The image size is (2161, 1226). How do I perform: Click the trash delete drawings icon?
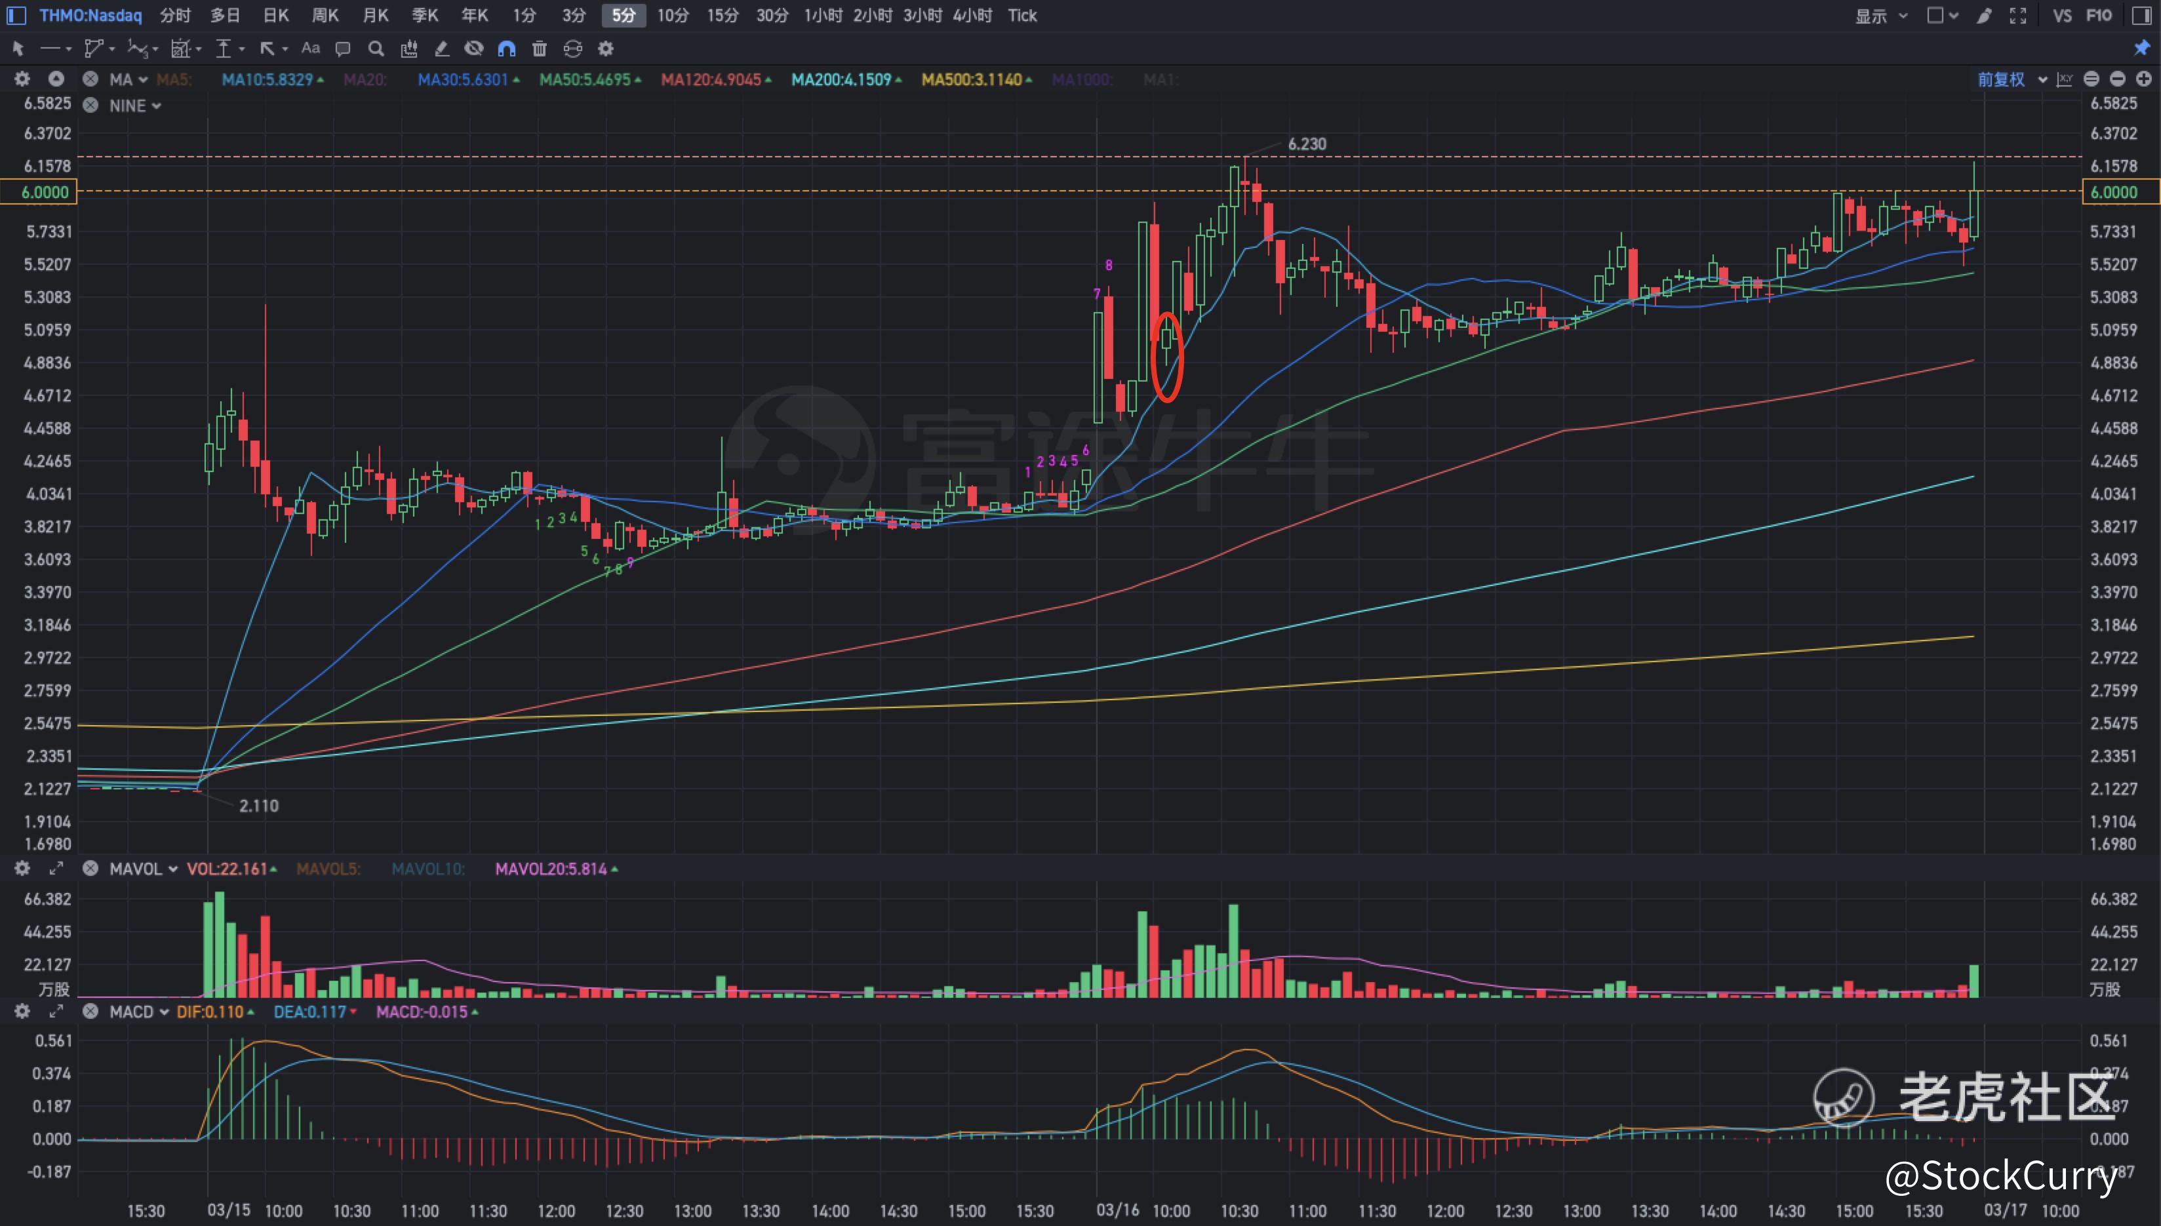[540, 49]
